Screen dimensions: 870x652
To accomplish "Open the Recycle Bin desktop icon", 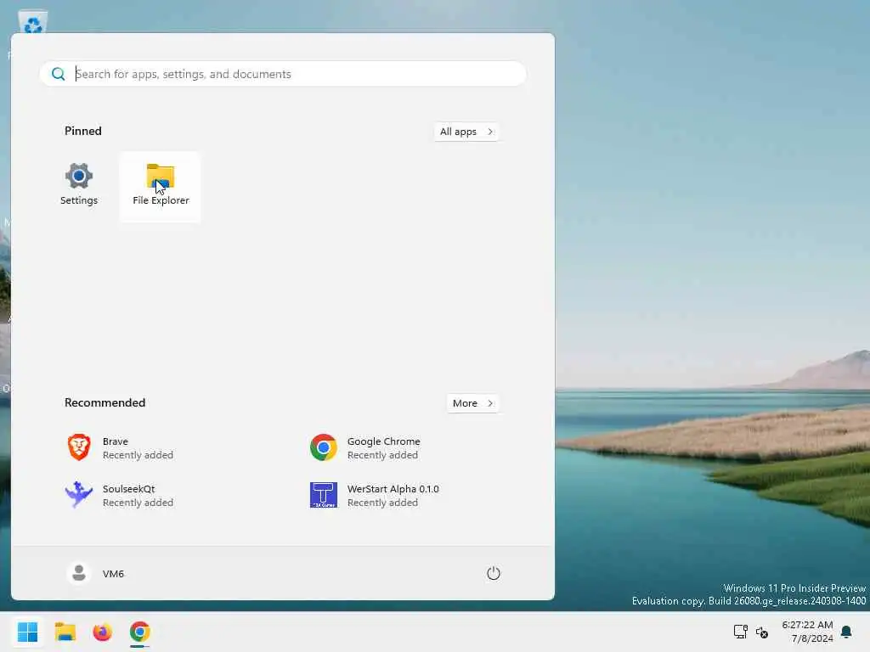I will coord(33,22).
